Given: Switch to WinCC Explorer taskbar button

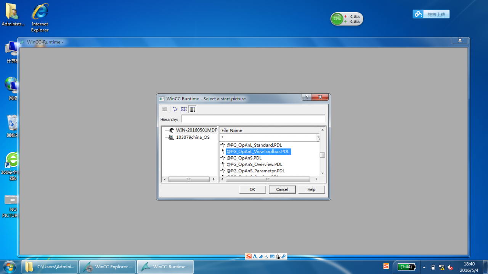Looking at the screenshot, I should (108, 267).
